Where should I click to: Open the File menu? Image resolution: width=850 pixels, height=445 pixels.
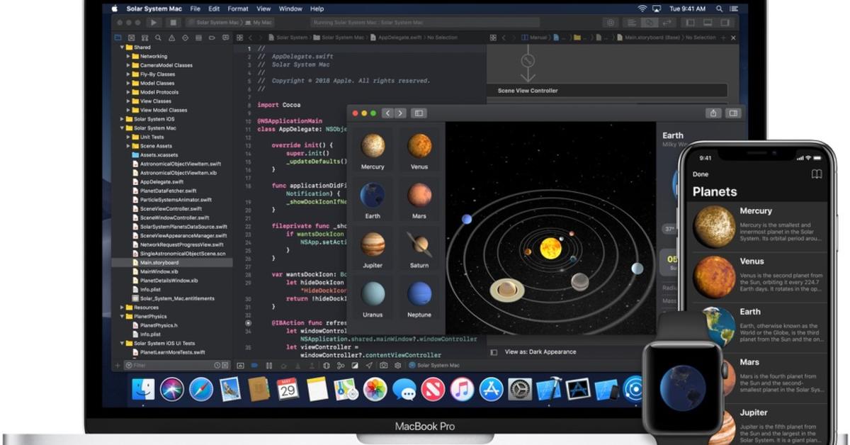point(195,9)
